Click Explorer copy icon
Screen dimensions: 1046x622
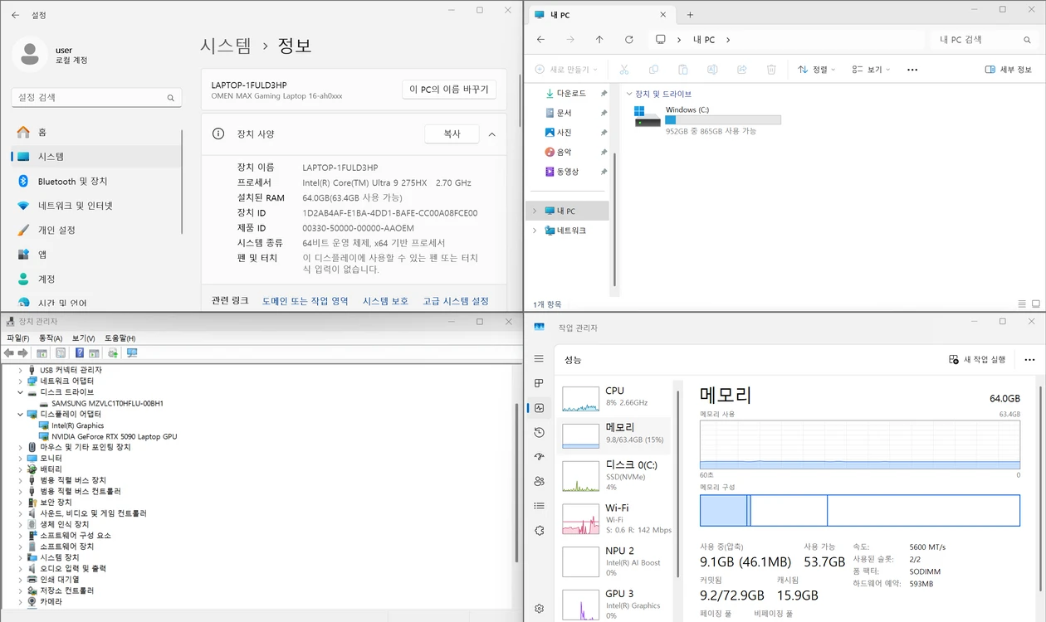point(653,70)
